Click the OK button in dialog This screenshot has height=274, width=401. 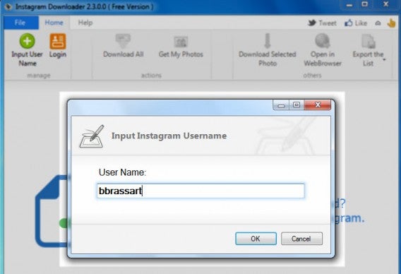256,239
